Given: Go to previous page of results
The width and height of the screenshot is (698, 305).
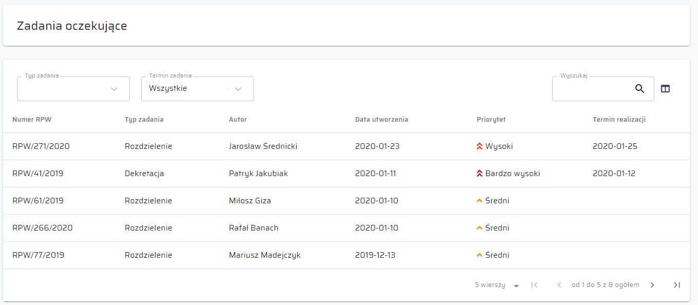Looking at the screenshot, I should coord(559,285).
